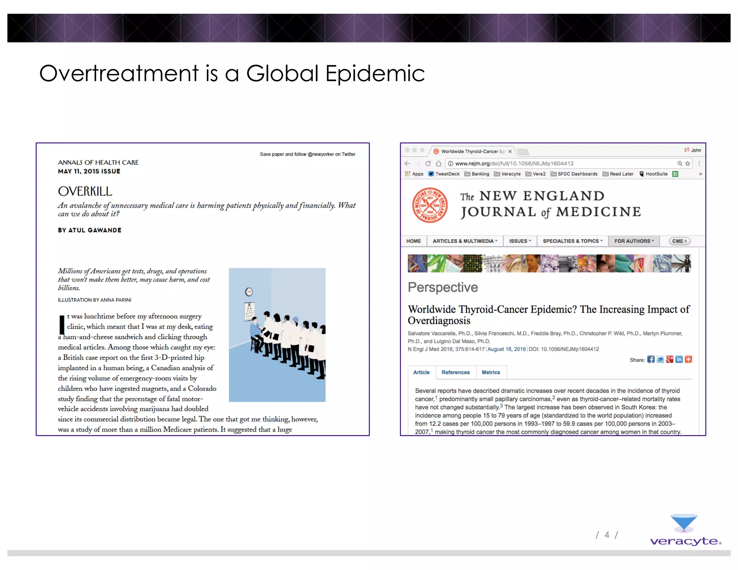
Task: Click the NEJM red seal logo
Action: click(x=430, y=205)
